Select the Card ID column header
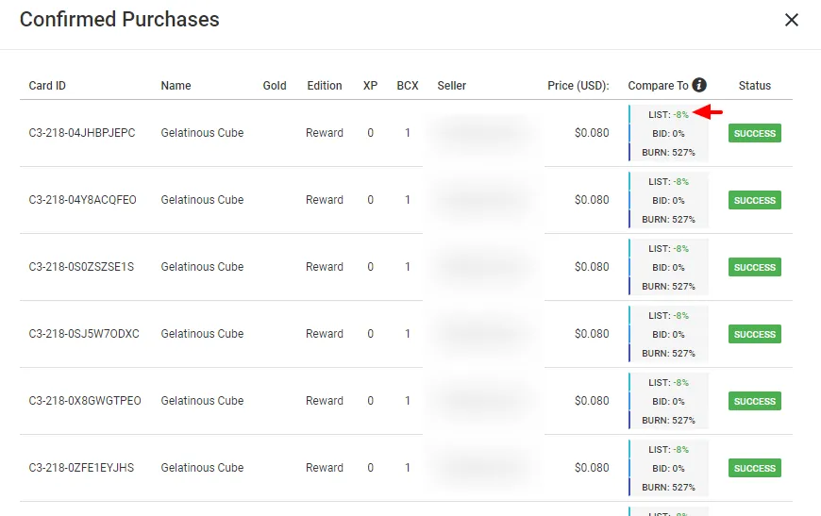The image size is (821, 516). [47, 85]
